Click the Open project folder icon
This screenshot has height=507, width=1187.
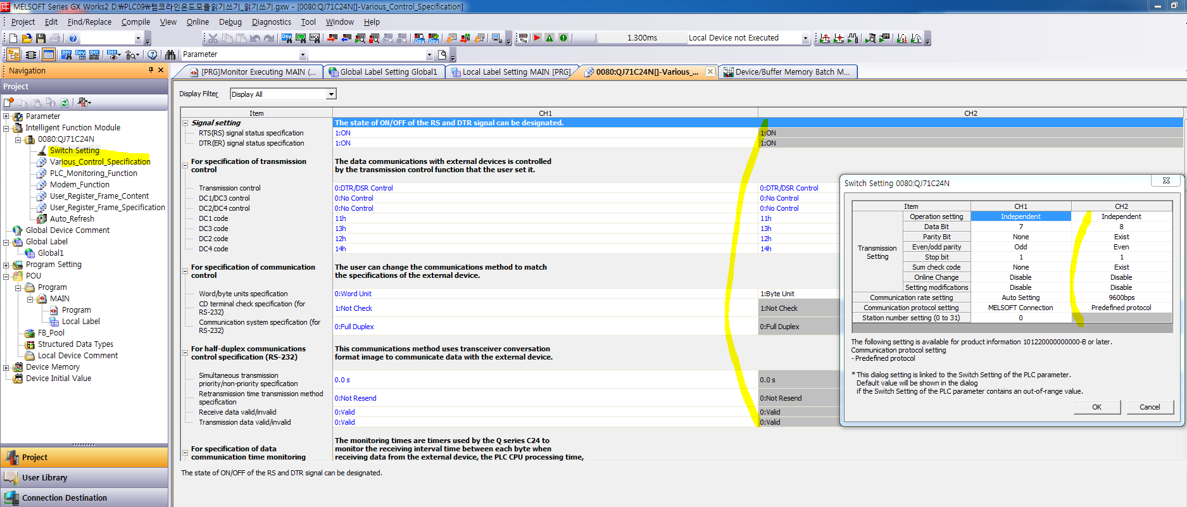(27, 39)
